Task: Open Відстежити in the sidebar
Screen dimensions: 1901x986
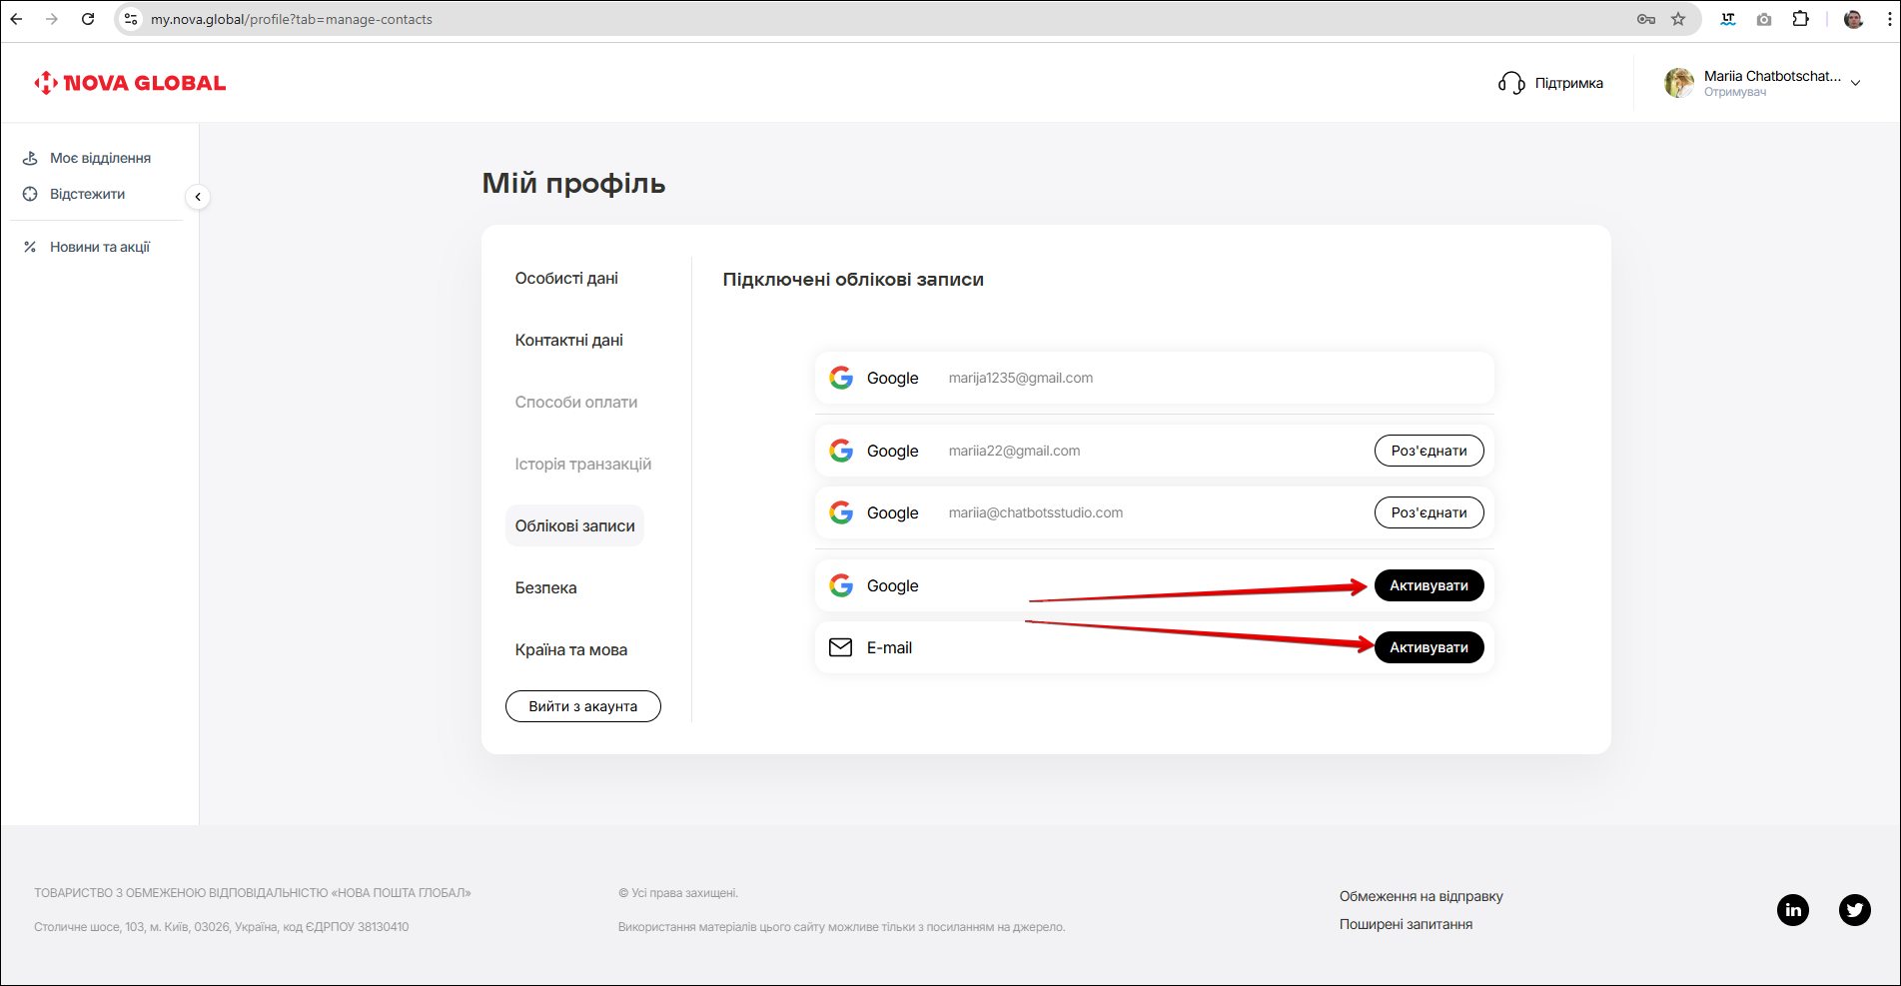Action: [87, 194]
